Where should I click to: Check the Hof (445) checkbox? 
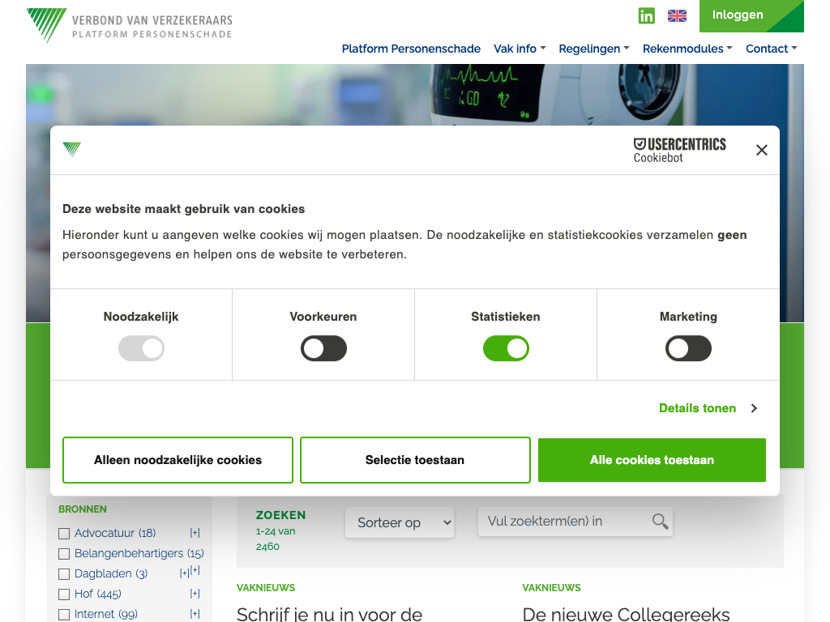[64, 594]
